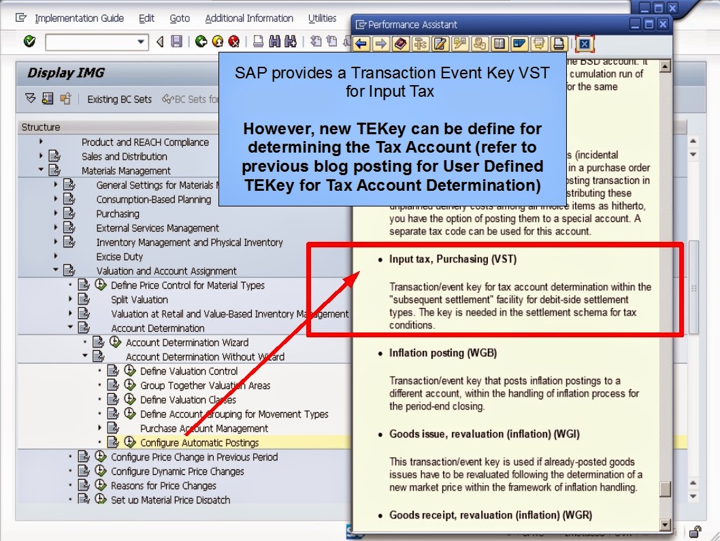Screen dimensions: 720x541
Task: Execute Define Price Control for Material Types
Action: pos(101,285)
